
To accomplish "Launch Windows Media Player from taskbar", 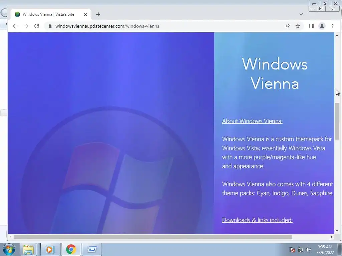I will point(50,249).
